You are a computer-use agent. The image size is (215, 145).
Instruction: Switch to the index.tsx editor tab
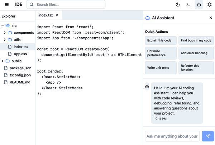[46, 15]
